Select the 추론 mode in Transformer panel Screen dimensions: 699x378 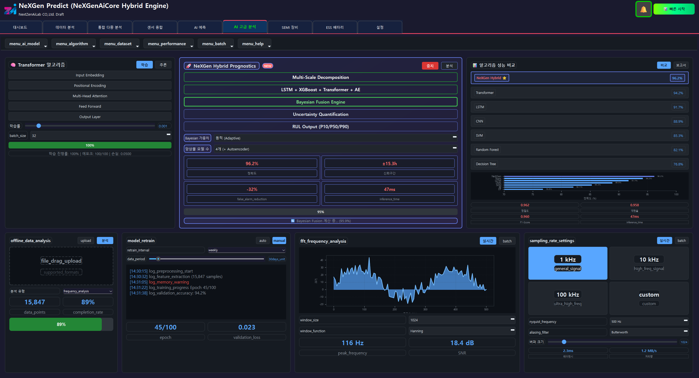click(163, 65)
